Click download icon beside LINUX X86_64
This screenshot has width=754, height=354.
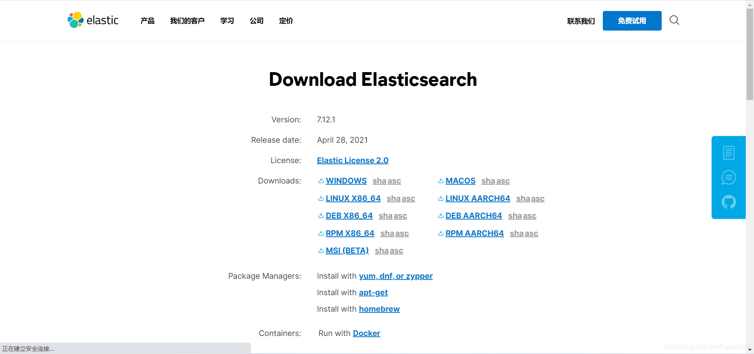click(x=321, y=198)
